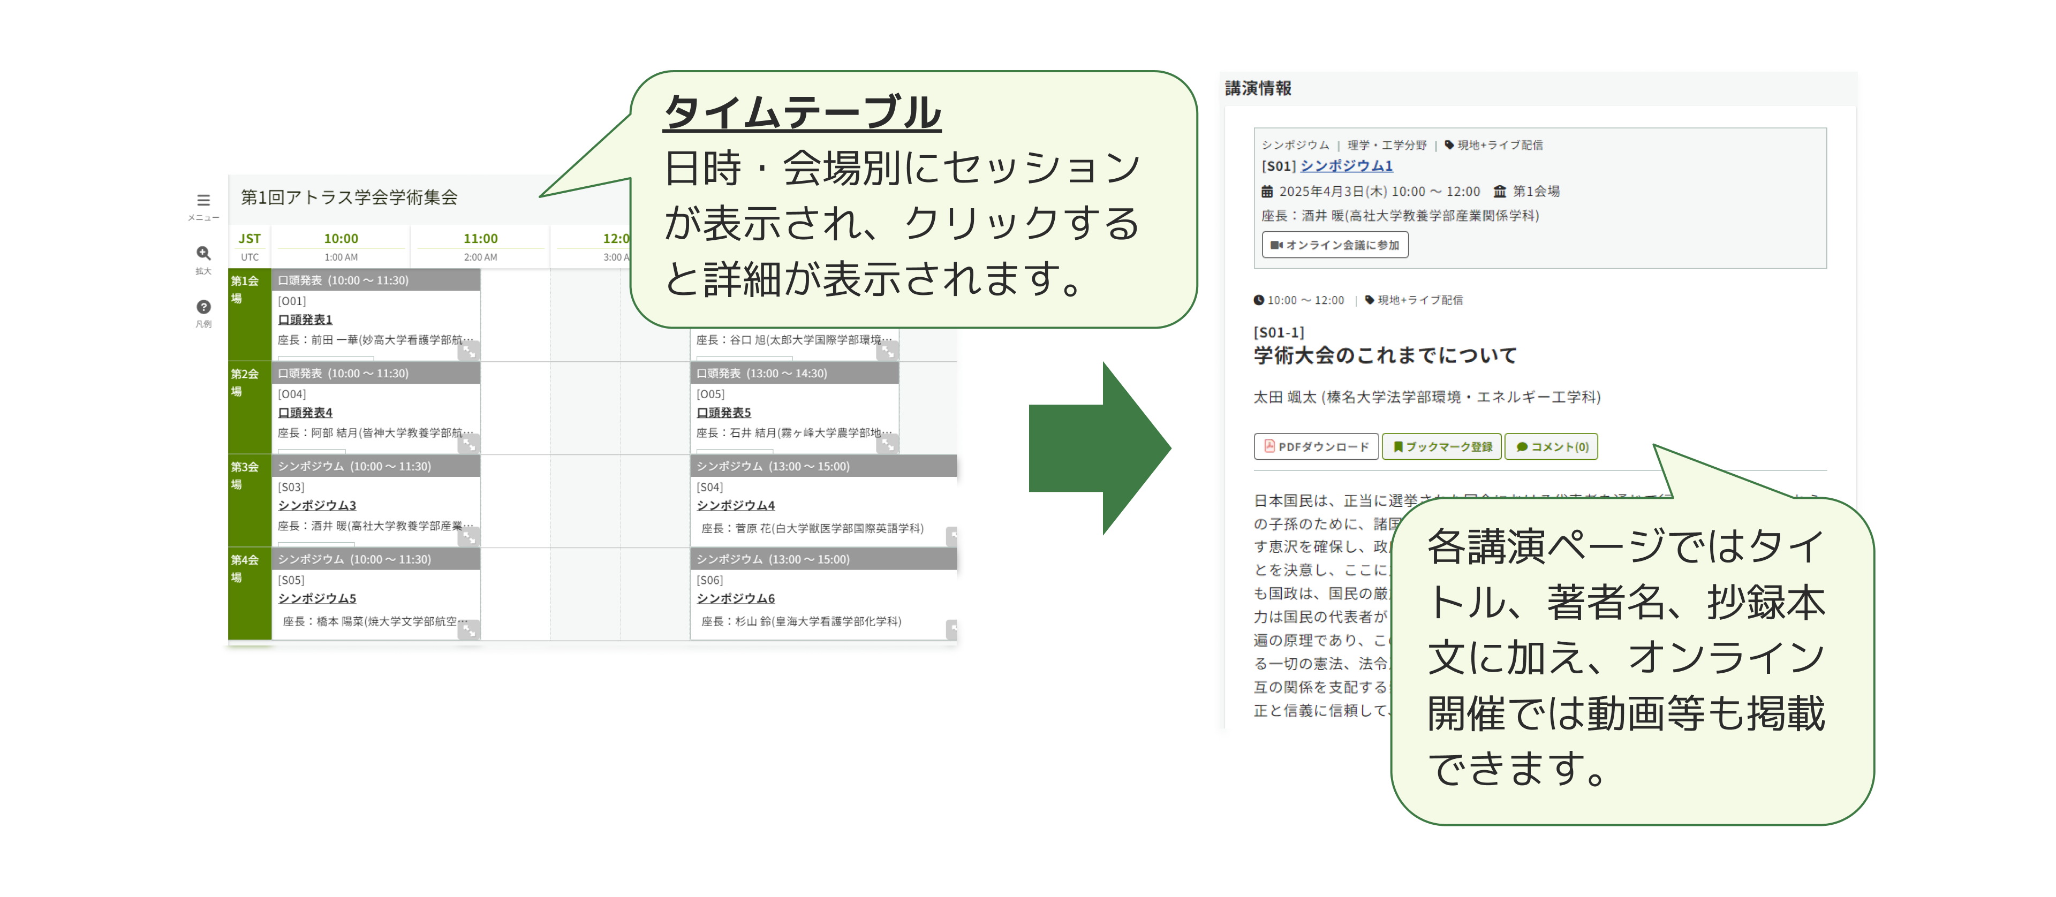Click the tag icon beside 現地+ライブ配信
This screenshot has height=897, width=2056.
pyautogui.click(x=1449, y=146)
